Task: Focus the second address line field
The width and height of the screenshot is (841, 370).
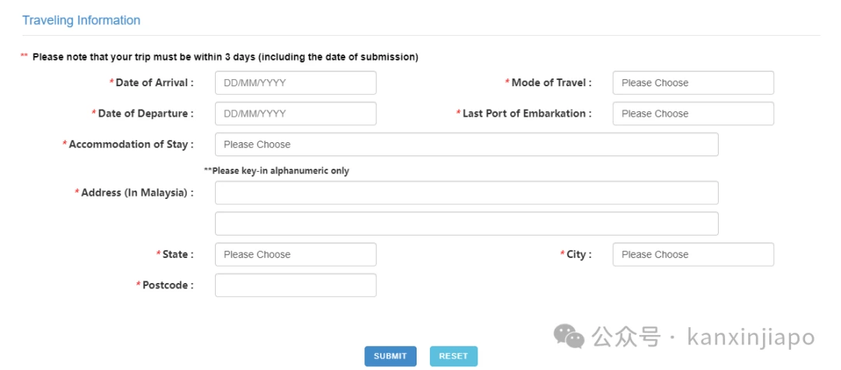Action: 466,224
